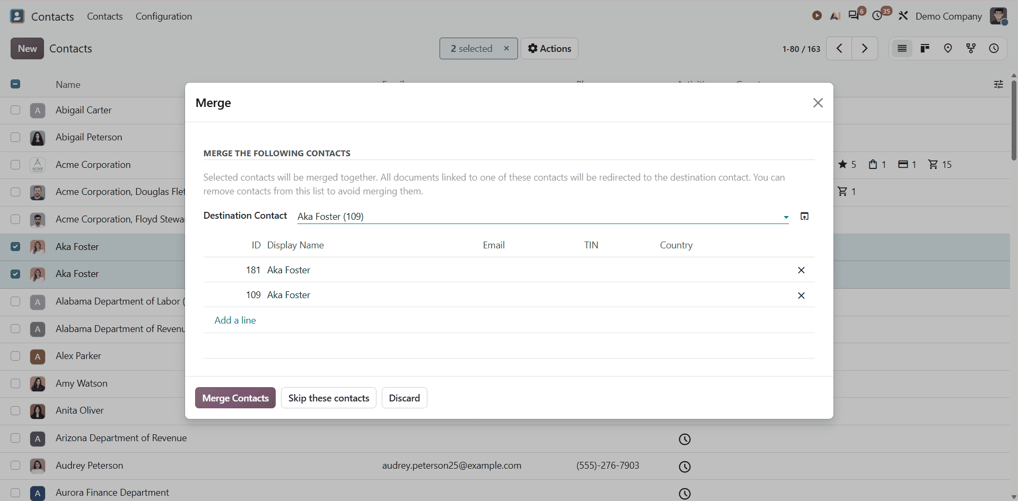
Task: Sort contacts by Name column header
Action: pyautogui.click(x=68, y=85)
